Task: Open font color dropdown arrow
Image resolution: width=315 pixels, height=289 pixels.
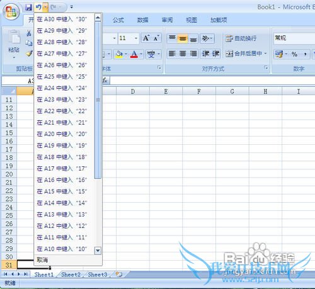Action: [141, 54]
